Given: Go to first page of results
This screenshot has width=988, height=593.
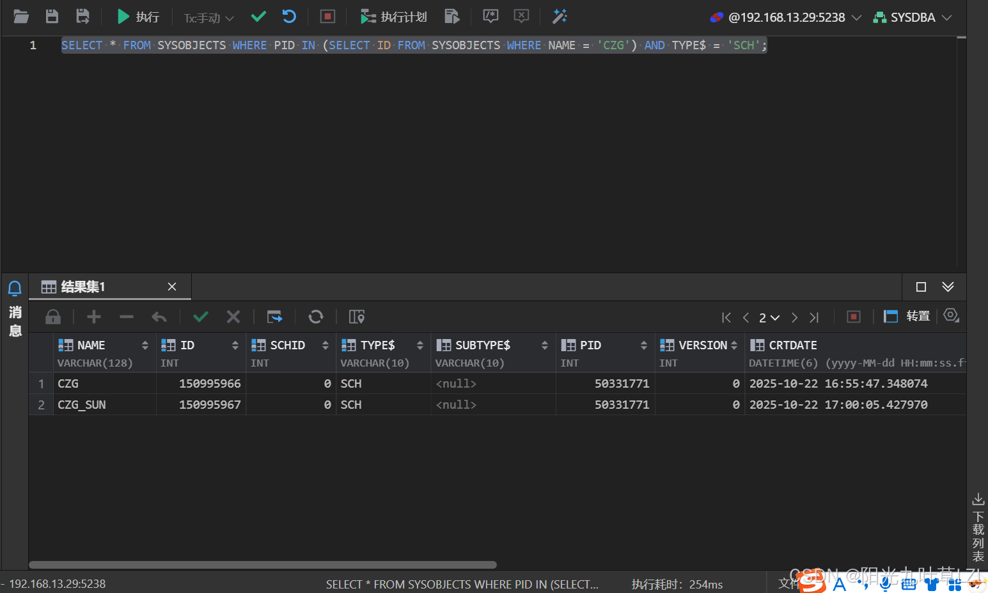Looking at the screenshot, I should click(x=726, y=317).
